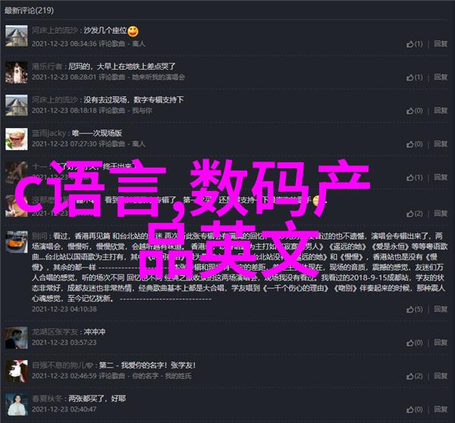Open the username beside '冲冲冲'
455x423 pixels.
coord(55,332)
